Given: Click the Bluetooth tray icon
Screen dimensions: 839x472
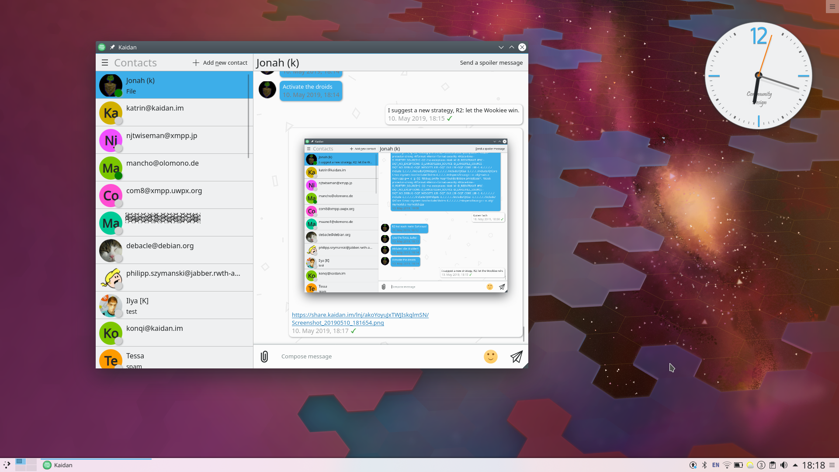Looking at the screenshot, I should (x=704, y=465).
